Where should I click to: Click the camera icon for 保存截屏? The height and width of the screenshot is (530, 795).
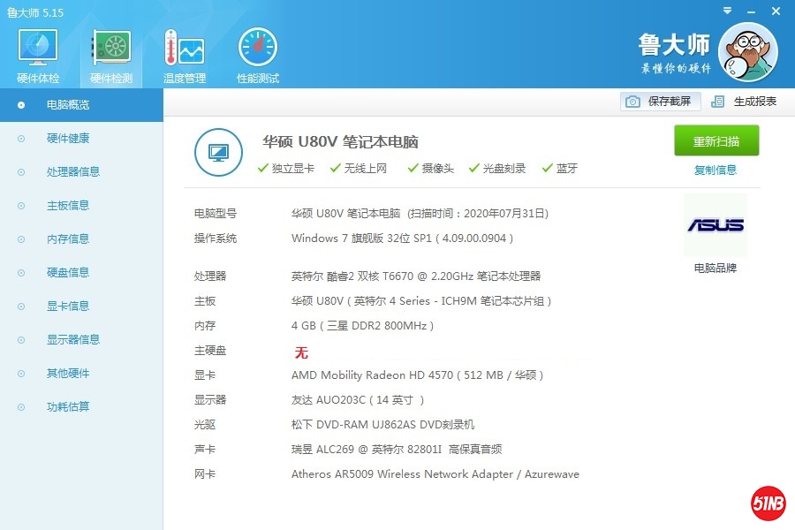(632, 102)
